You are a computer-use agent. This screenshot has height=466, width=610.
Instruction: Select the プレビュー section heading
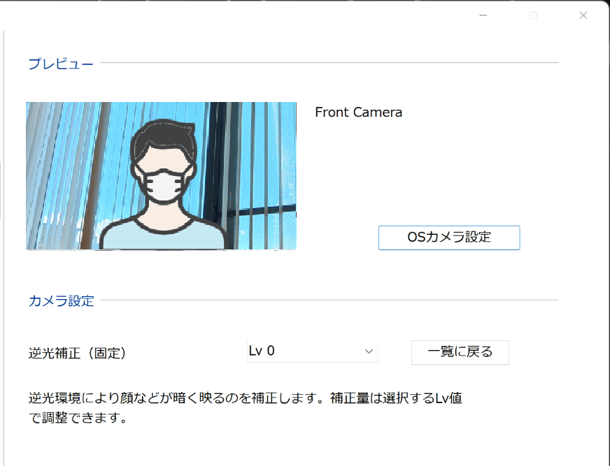(61, 64)
